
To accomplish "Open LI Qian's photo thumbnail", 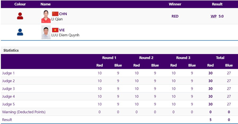I will tap(46, 16).
